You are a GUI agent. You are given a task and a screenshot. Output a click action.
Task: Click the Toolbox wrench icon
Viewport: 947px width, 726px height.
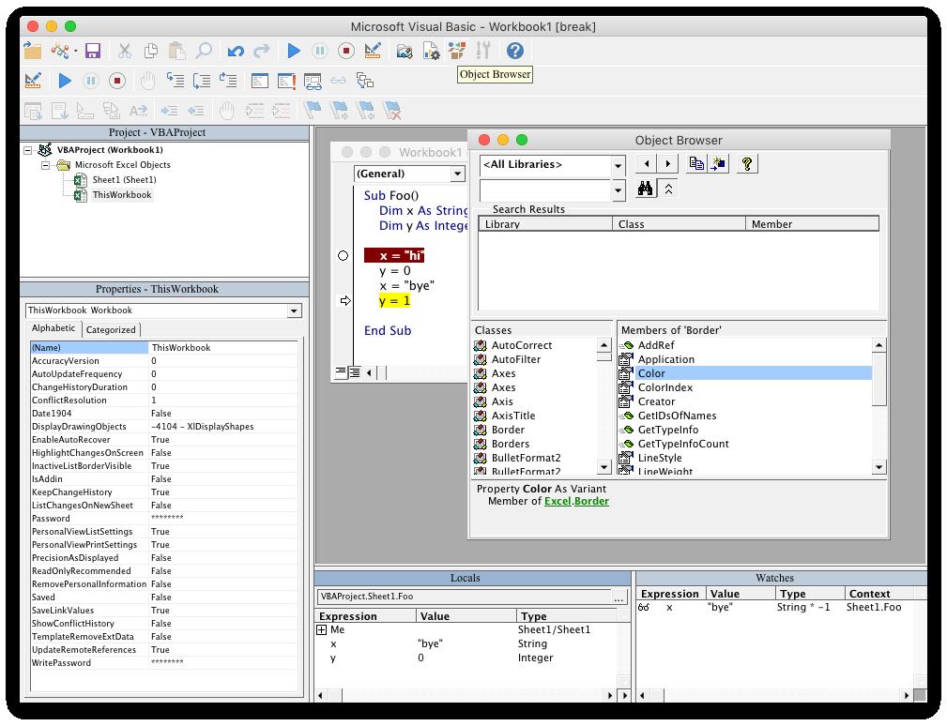click(483, 51)
